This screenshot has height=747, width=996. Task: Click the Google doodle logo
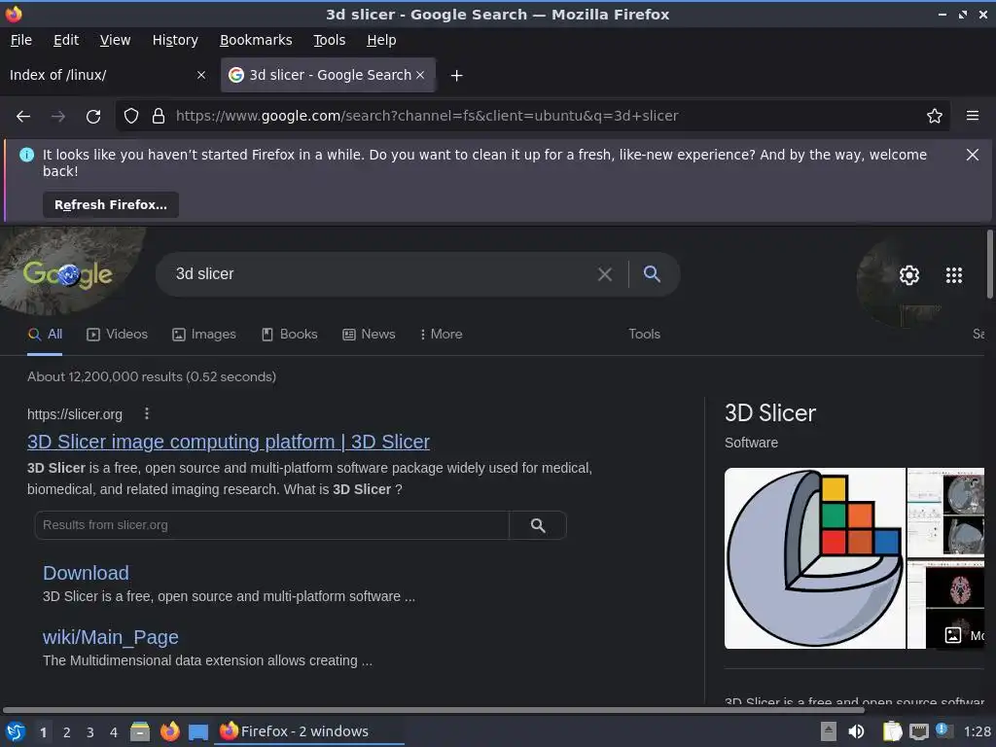[67, 273]
